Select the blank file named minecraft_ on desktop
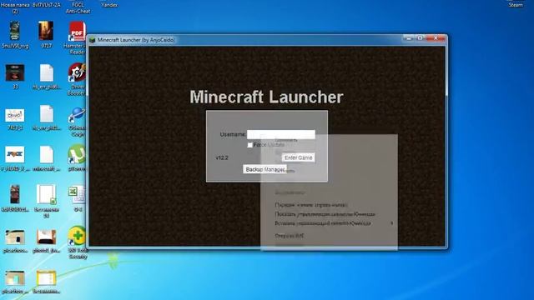Screen dimensions: 534x300 pyautogui.click(x=47, y=155)
